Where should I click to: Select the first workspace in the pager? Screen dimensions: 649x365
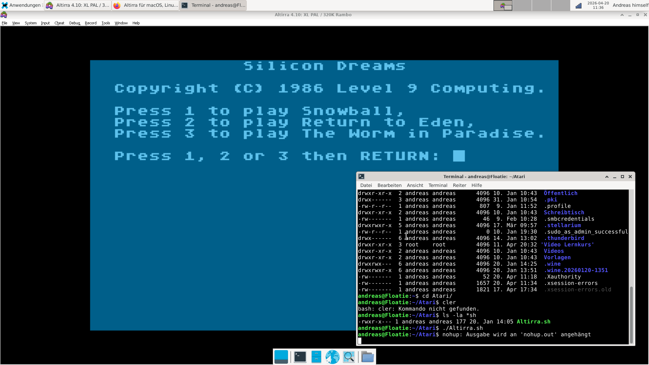503,5
